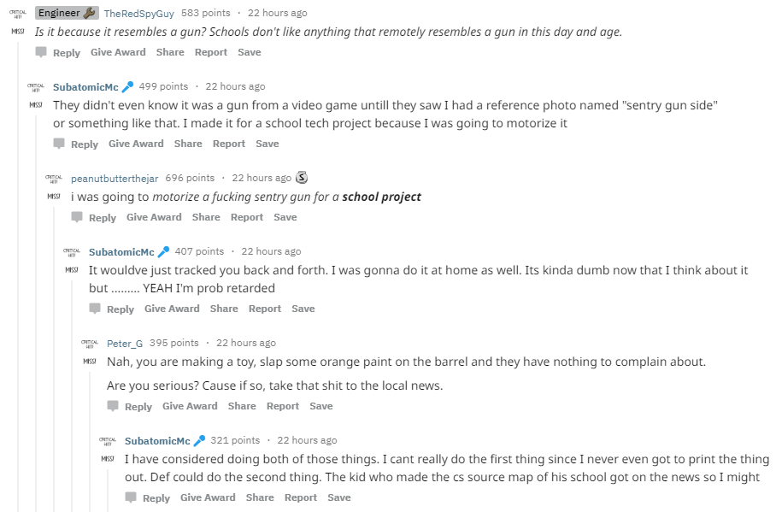Image resolution: width=776 pixels, height=512 pixels.
Task: Share peanutbutterthejar's comment
Action: 206,217
